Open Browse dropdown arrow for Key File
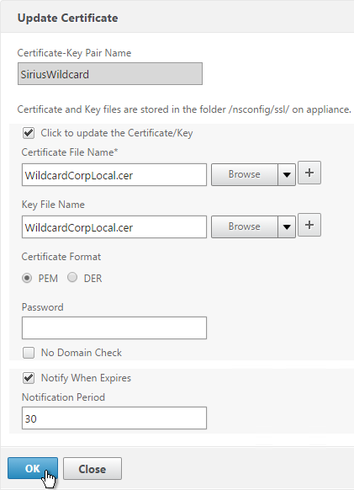Screen dimensions: 354x490 tap(287, 226)
